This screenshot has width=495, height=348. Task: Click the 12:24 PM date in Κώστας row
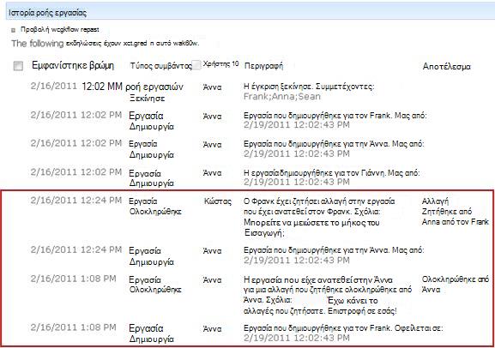click(76, 201)
